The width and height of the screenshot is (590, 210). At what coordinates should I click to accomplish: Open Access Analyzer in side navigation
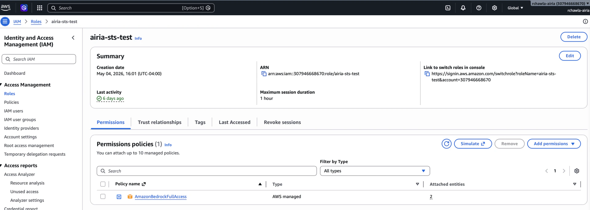coord(19,174)
